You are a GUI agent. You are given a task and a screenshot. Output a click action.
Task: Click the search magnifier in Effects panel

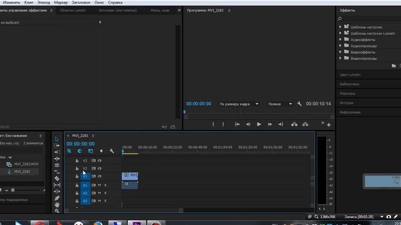(x=340, y=19)
